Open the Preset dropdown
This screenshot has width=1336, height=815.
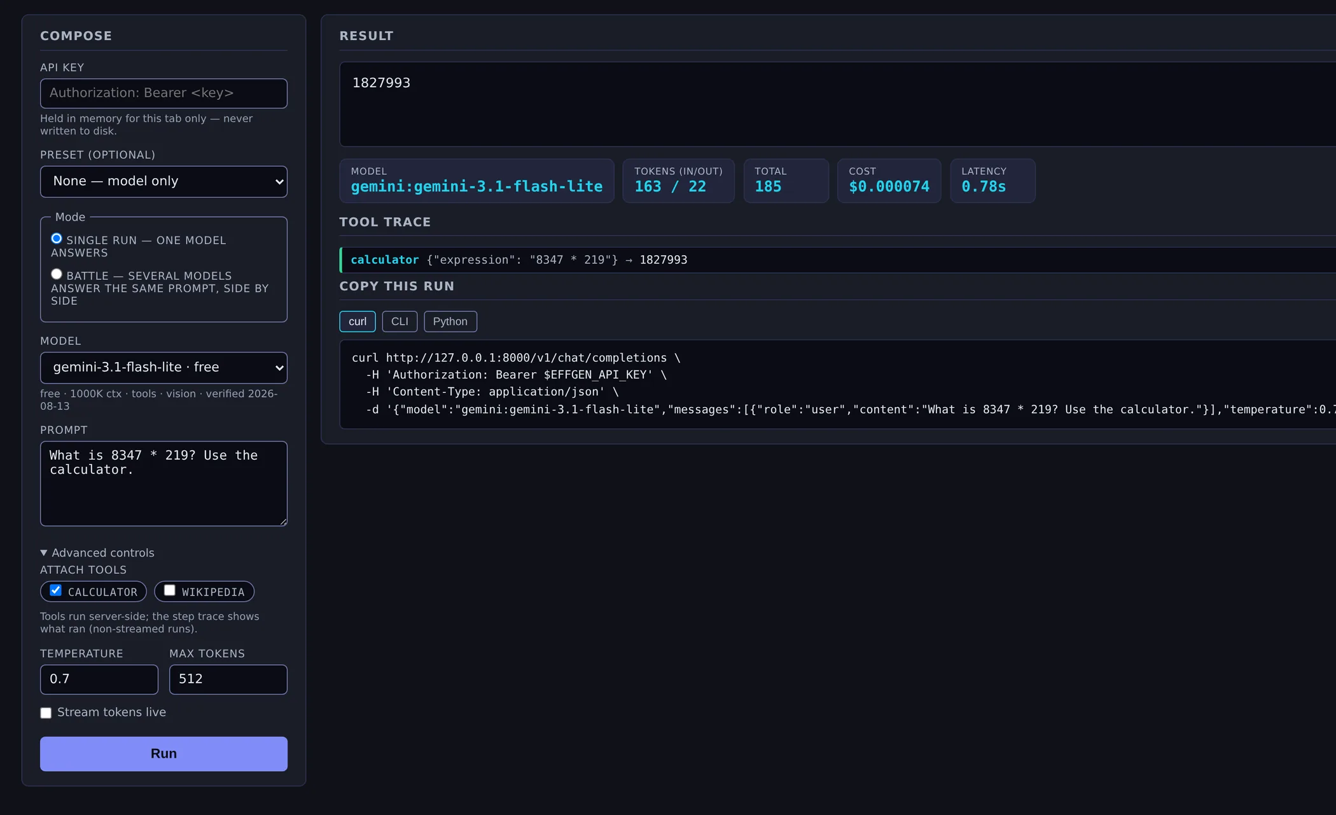click(164, 181)
